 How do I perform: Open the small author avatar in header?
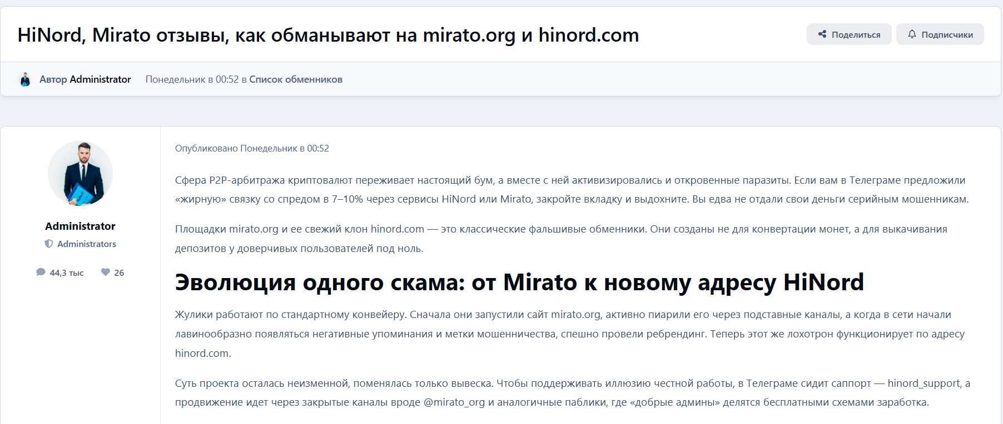tap(25, 79)
